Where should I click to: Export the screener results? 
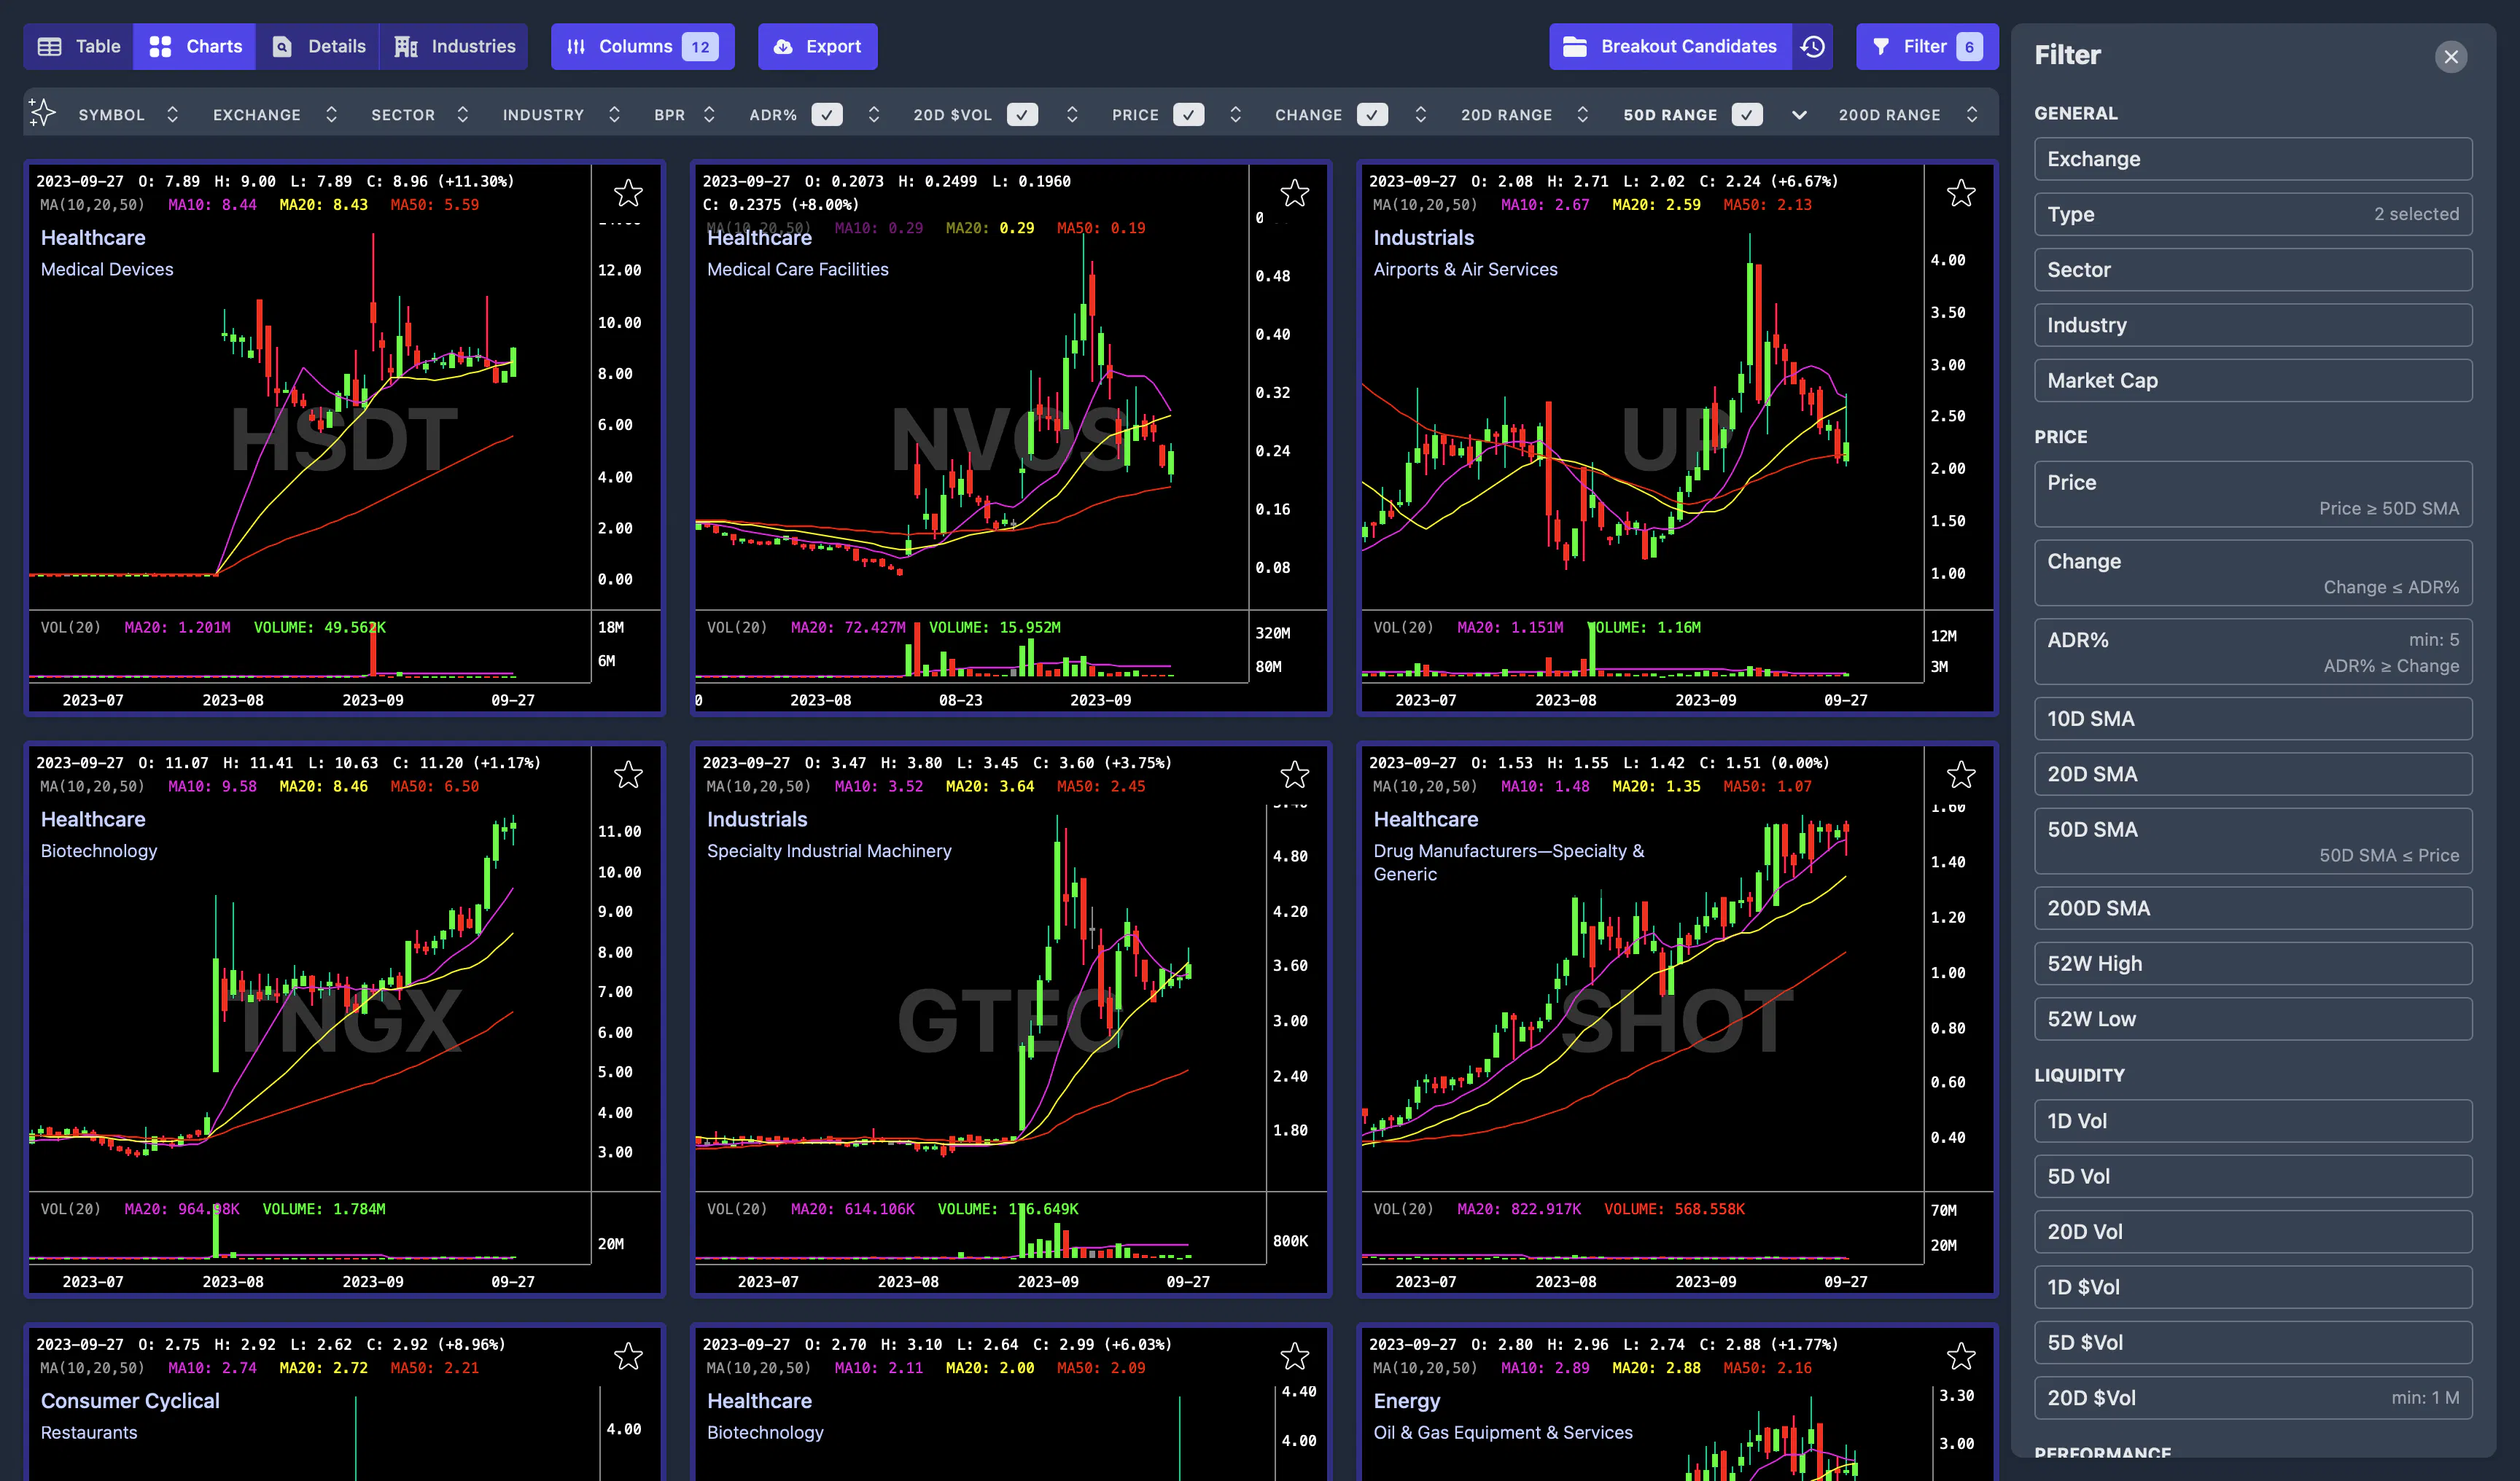(x=817, y=46)
